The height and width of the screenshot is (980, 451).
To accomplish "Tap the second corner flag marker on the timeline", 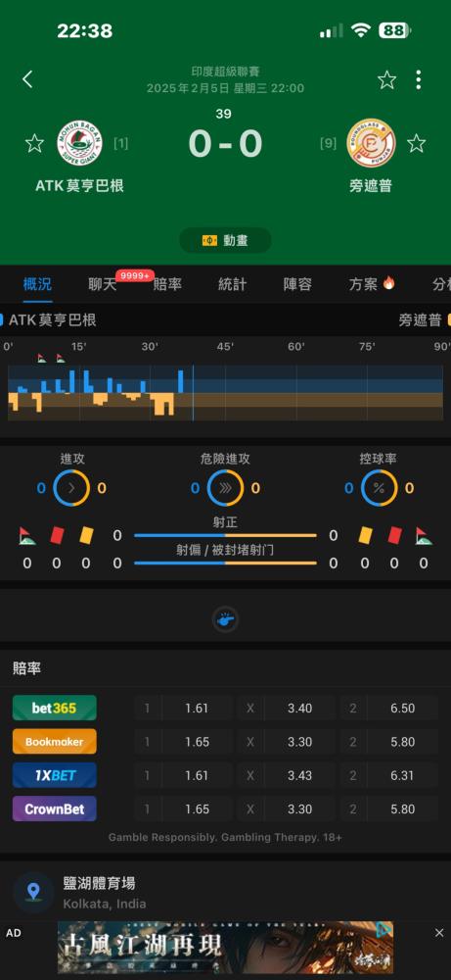I will pos(60,358).
